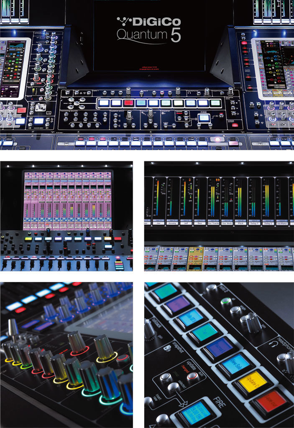Viewport: 294px width, 428px height.
Task: Select the 'Pitch' channel label
Action: pyautogui.click(x=240, y=223)
